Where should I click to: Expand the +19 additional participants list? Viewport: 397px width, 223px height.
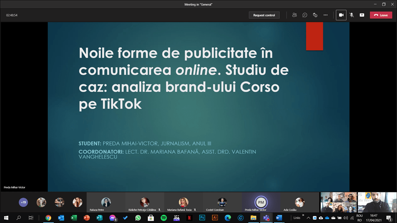(x=23, y=202)
